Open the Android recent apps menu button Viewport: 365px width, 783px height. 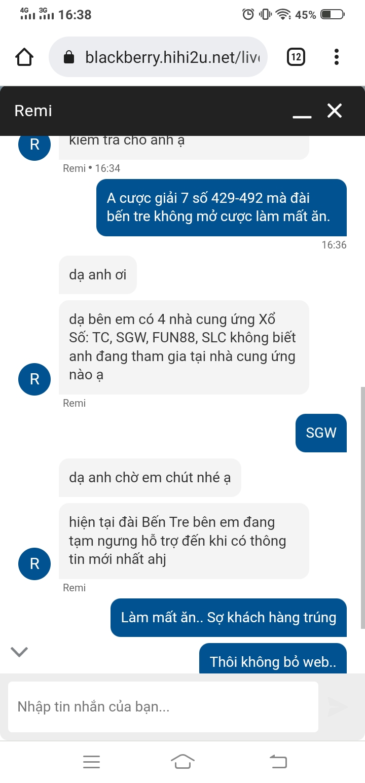[91, 762]
